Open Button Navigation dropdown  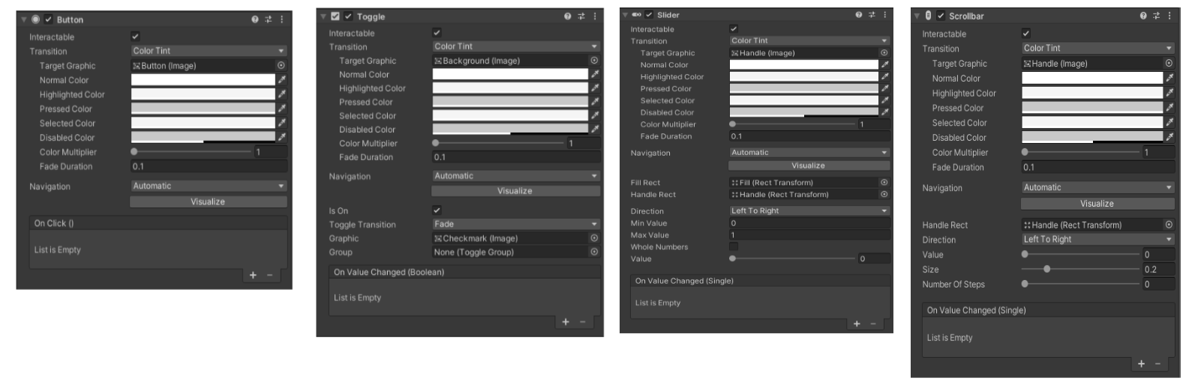pyautogui.click(x=209, y=186)
